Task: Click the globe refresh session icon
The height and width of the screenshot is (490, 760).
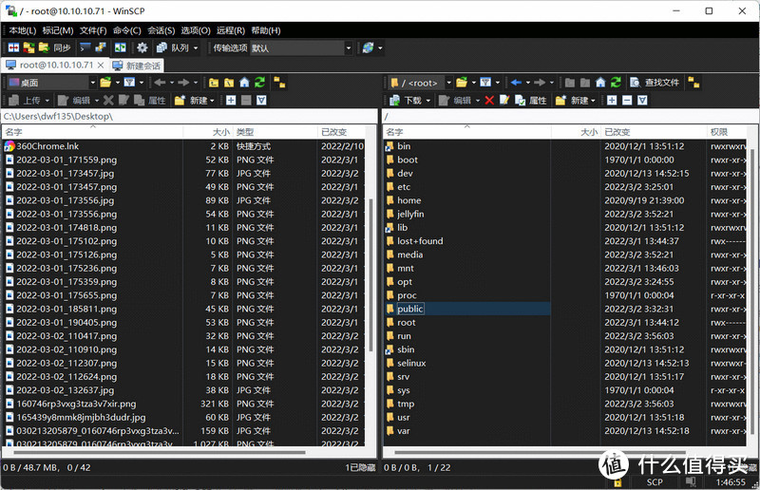Action: pos(368,47)
